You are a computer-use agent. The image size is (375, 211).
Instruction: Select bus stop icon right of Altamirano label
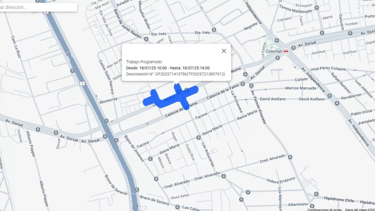coord(312,206)
